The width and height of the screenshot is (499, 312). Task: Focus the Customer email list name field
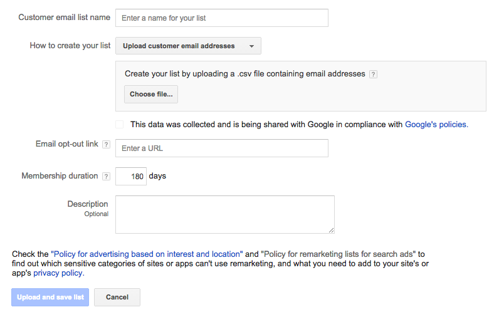tap(222, 18)
